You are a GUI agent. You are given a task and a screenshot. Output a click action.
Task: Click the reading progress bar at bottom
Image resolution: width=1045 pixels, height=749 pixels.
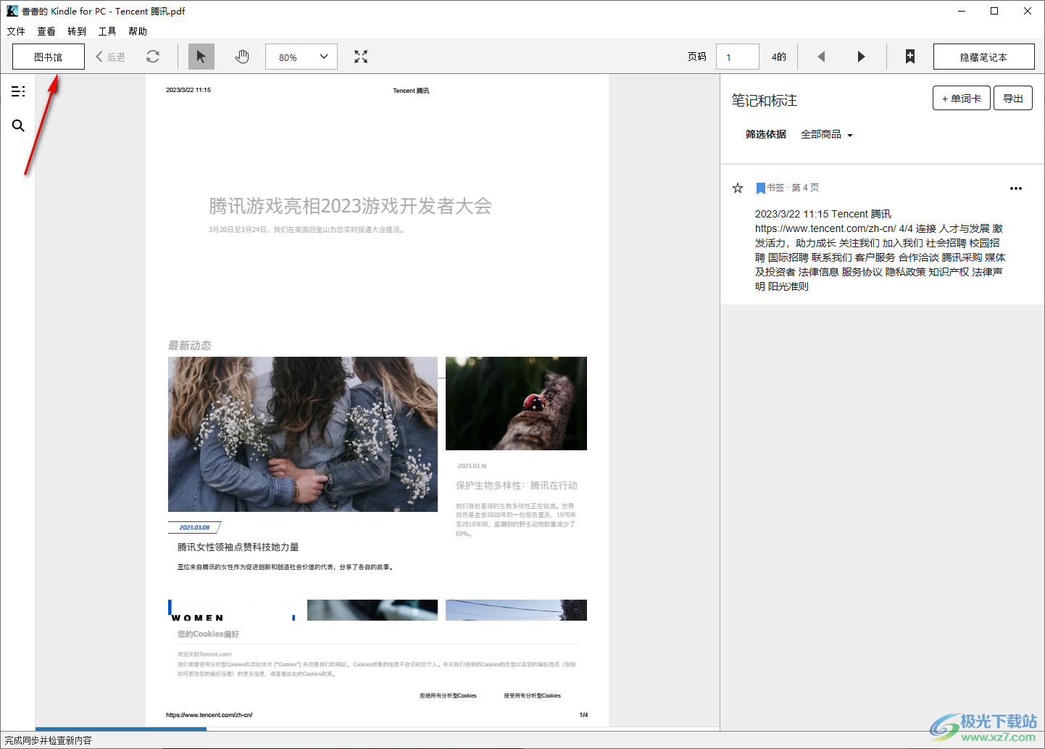click(377, 729)
